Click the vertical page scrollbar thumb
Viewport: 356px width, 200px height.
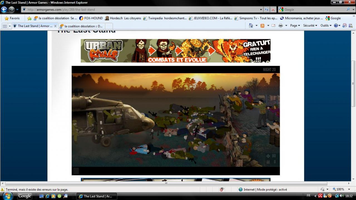click(x=353, y=83)
